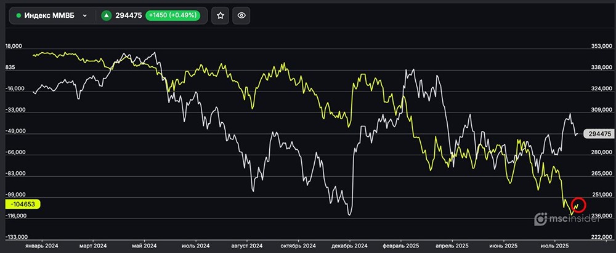This screenshot has height=253, width=616.
Task: Select декабрь 2024 on the time axis
Action: pyautogui.click(x=349, y=245)
